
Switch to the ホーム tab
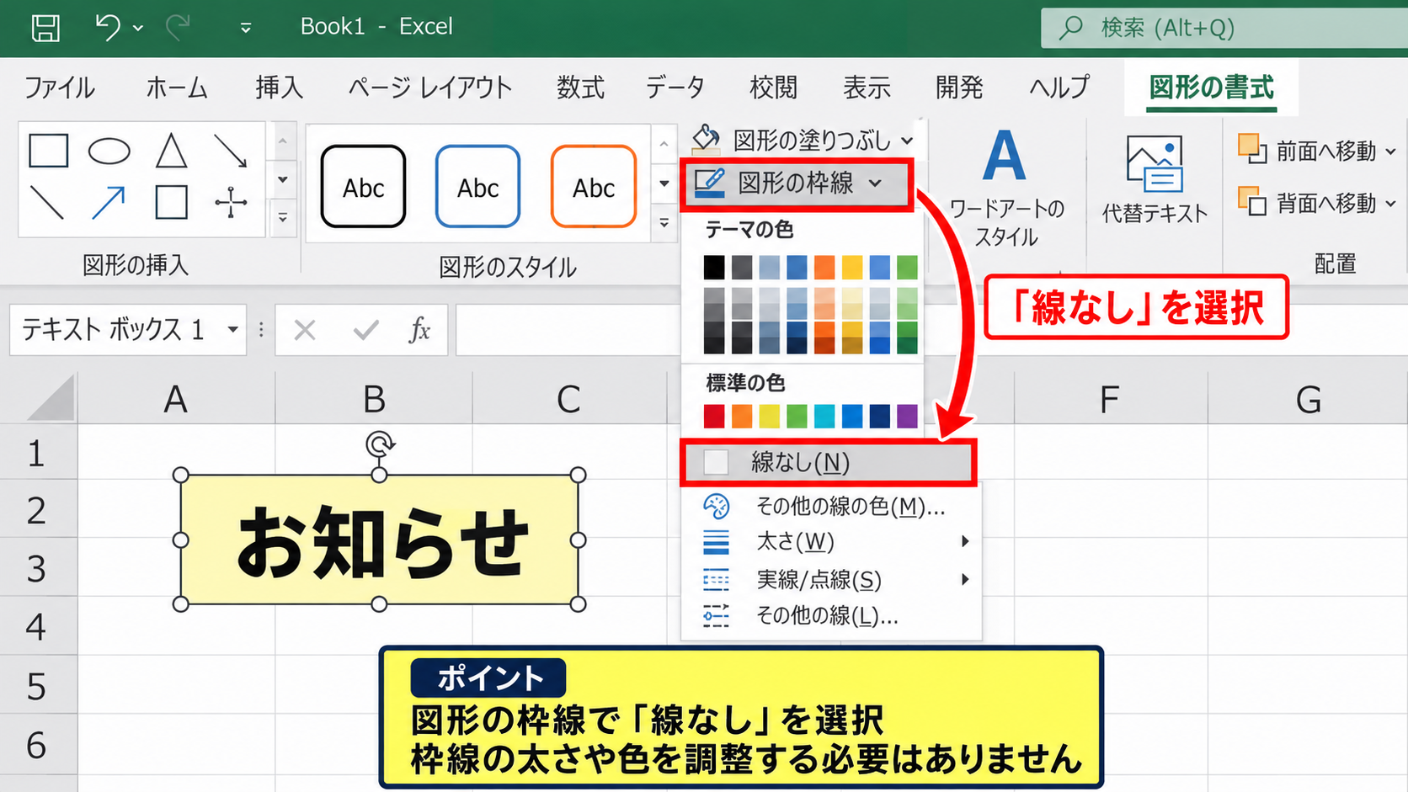click(x=177, y=88)
